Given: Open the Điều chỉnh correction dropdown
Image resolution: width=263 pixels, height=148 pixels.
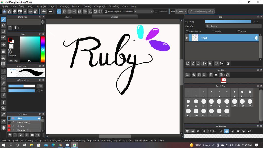Looking at the screenshot, I should point(143,11).
